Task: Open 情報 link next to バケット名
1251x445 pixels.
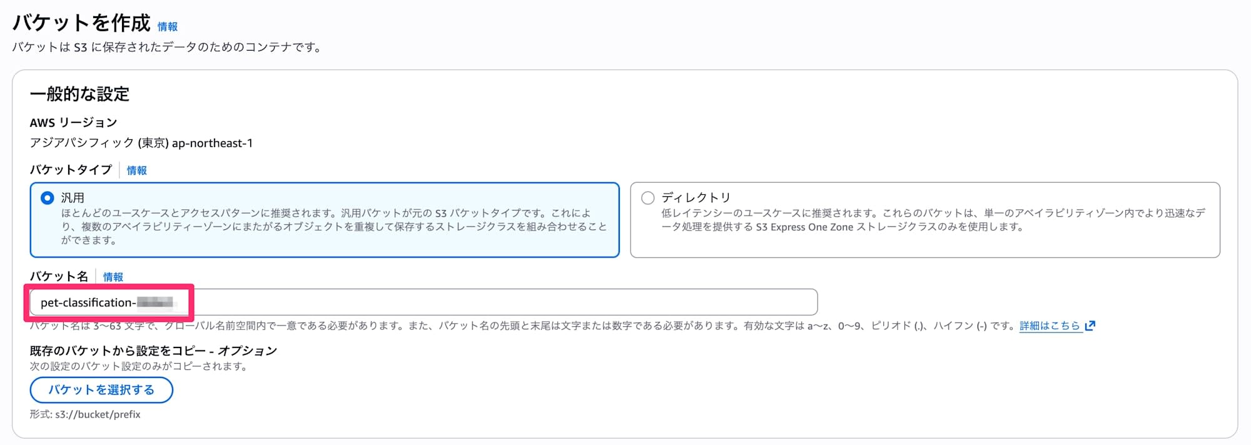Action: (x=113, y=277)
